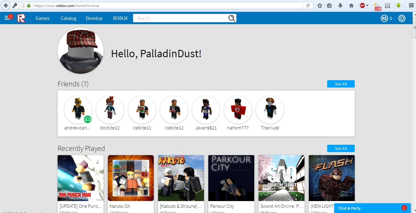
Task: Click the green lock site identity icon
Action: pos(29,6)
